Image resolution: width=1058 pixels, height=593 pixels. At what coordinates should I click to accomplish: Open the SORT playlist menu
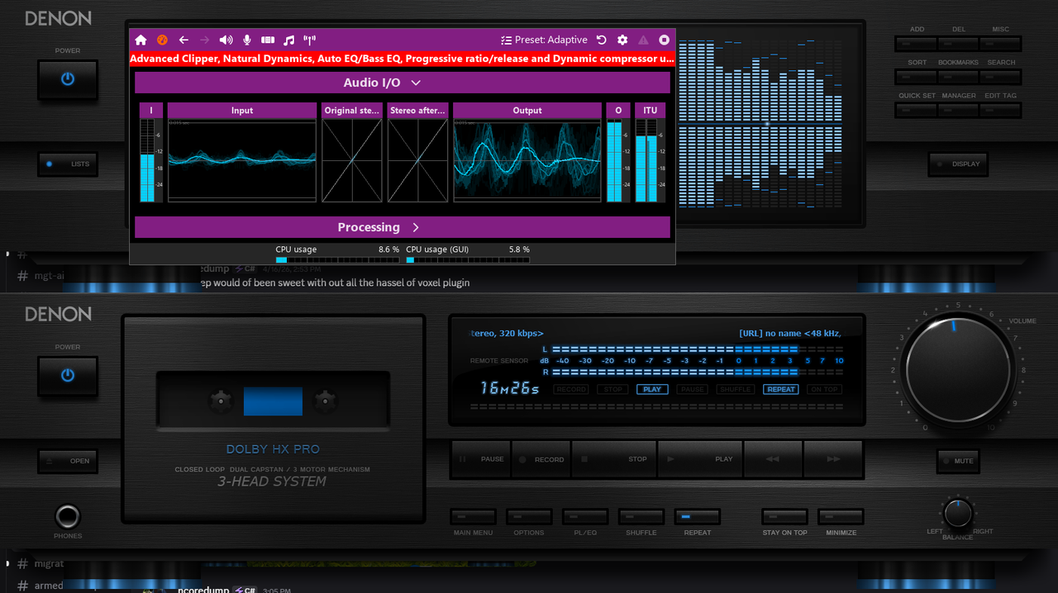click(917, 77)
